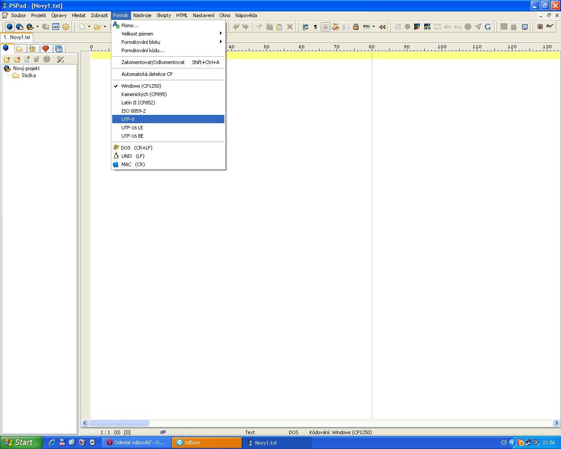
Task: Open the Nástroje menu
Action: [x=142, y=15]
